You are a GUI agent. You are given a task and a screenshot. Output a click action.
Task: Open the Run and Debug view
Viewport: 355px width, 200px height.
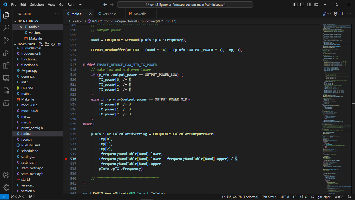tap(6, 53)
